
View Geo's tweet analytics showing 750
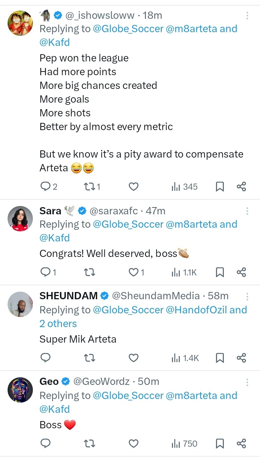click(x=185, y=443)
